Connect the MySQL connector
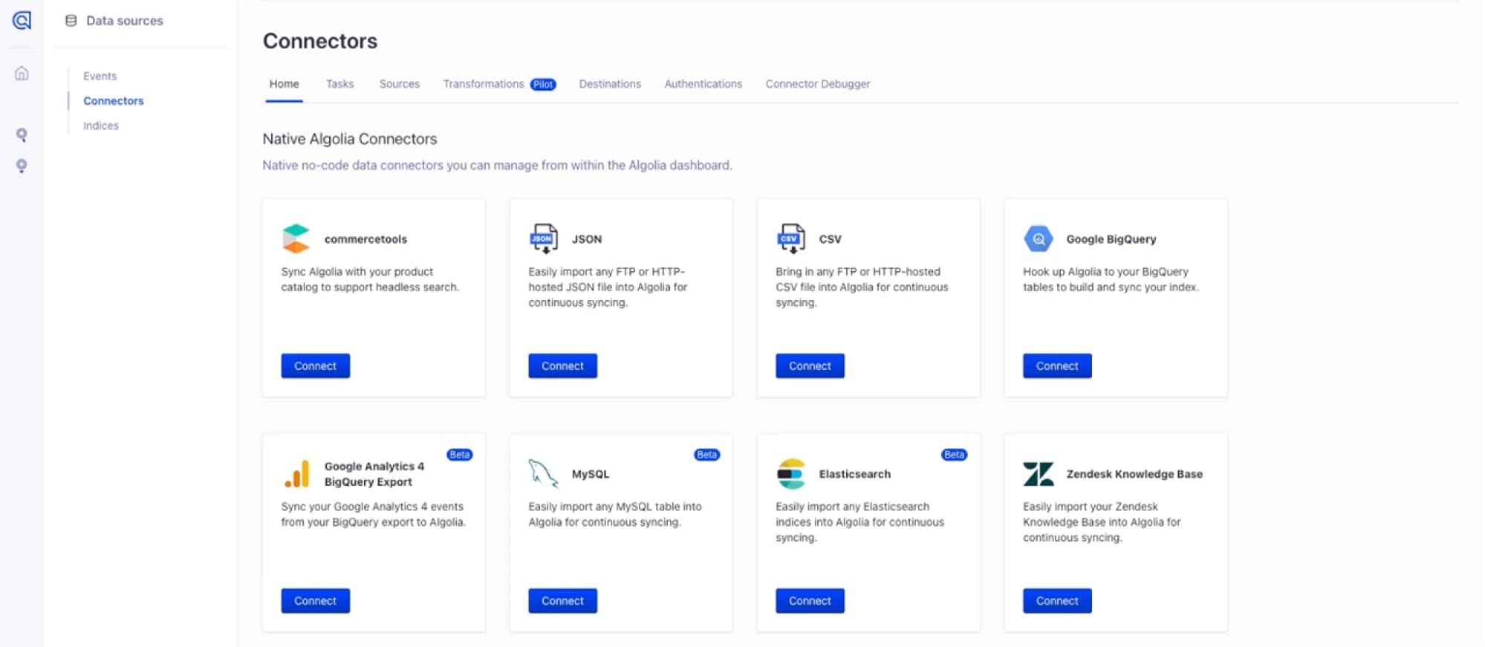The width and height of the screenshot is (1485, 647). pos(563,601)
